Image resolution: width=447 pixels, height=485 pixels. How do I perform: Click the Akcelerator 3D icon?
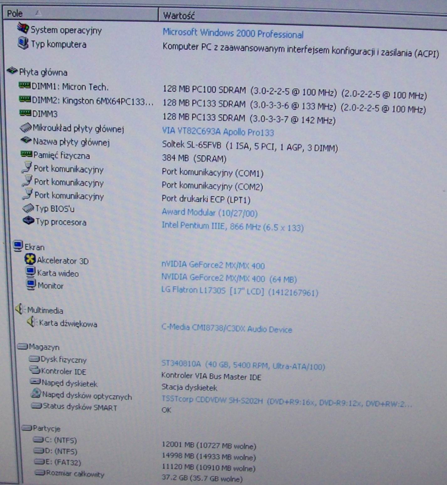tap(30, 259)
